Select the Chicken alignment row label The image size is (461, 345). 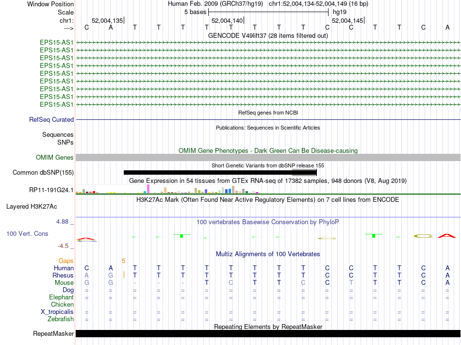(x=62, y=304)
